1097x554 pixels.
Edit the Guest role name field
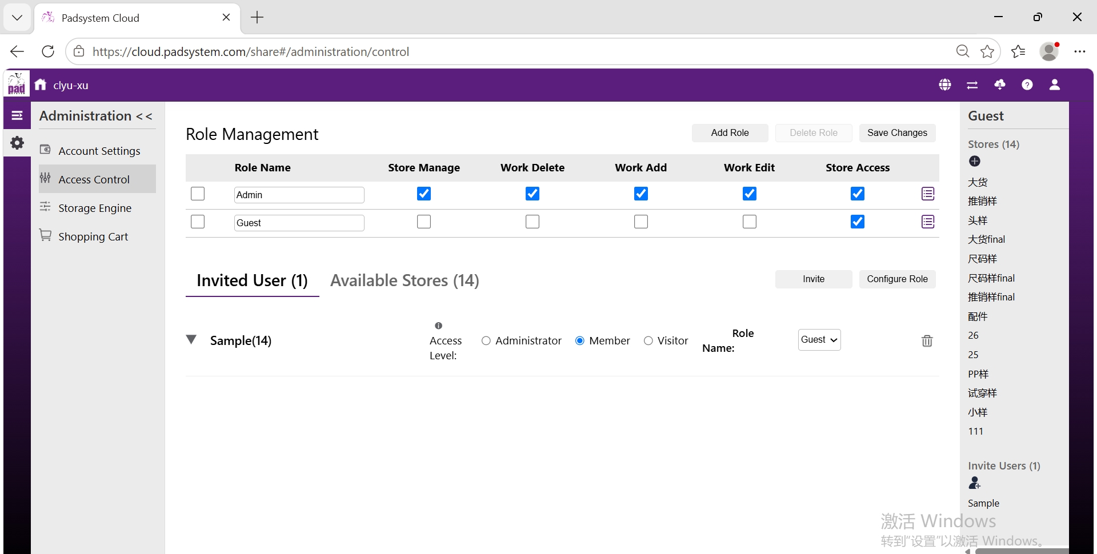coord(299,223)
